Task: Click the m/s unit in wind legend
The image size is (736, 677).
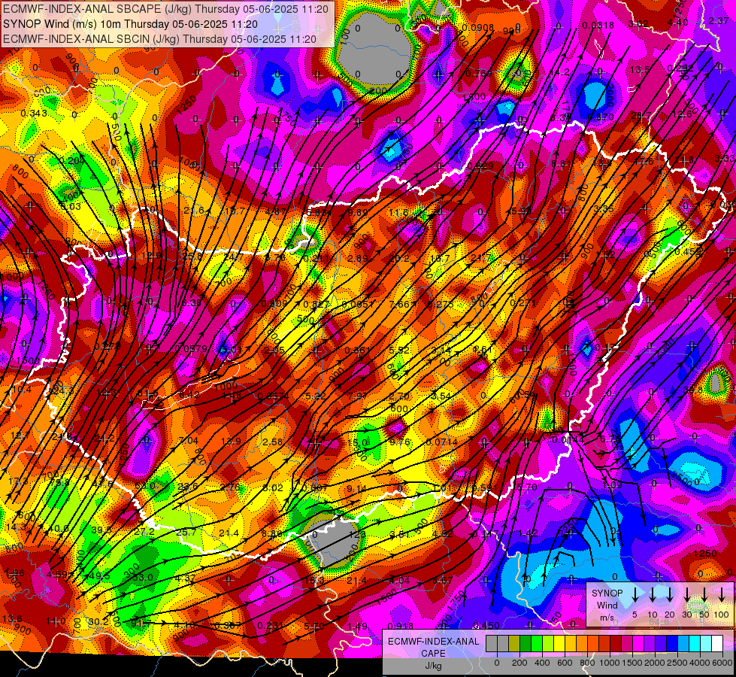Action: pos(607,618)
